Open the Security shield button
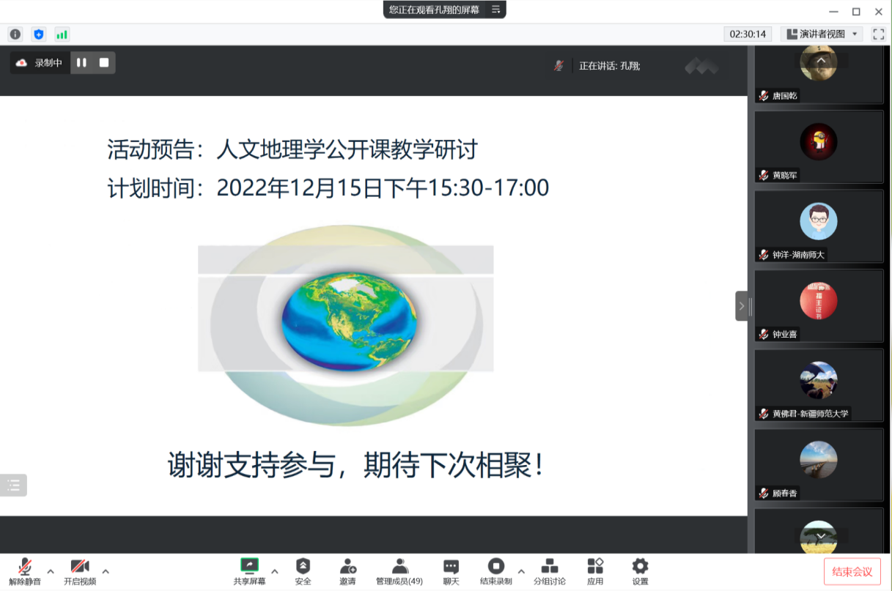 pyautogui.click(x=303, y=570)
